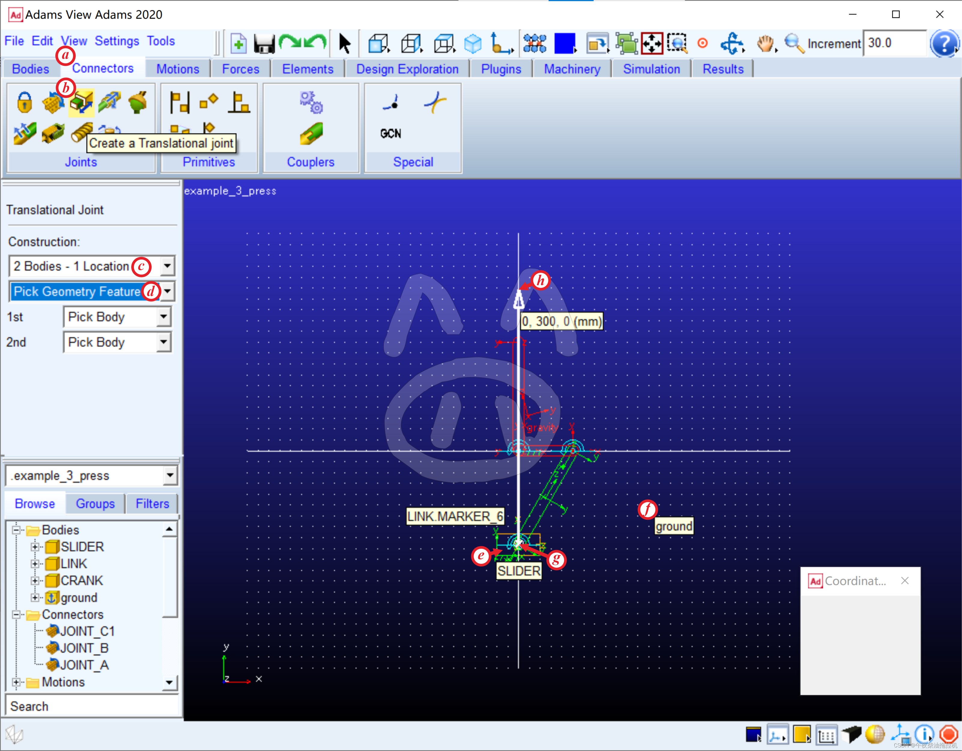Click the New model icon
The width and height of the screenshot is (962, 751).
(x=238, y=44)
